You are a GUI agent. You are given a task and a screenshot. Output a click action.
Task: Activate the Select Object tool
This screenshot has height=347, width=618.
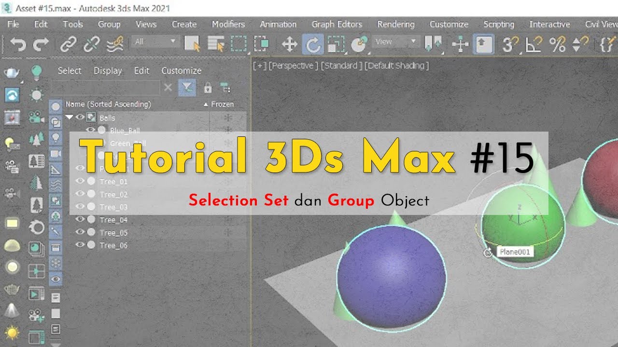[193, 44]
